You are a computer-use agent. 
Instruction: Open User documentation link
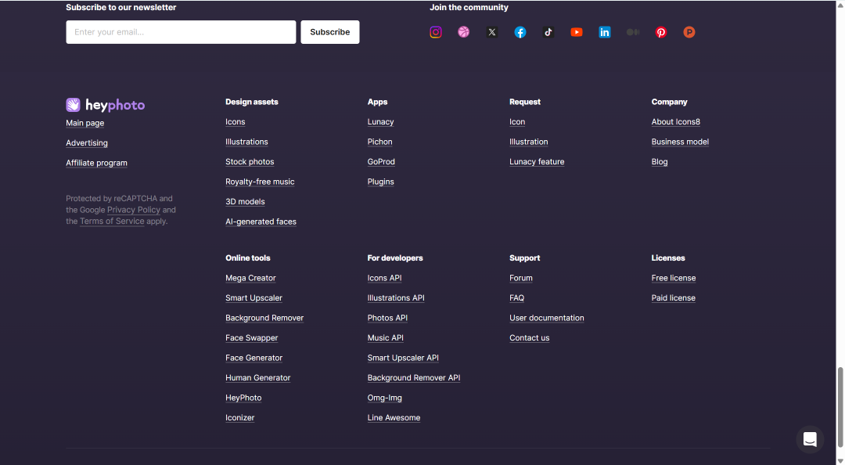pos(547,319)
